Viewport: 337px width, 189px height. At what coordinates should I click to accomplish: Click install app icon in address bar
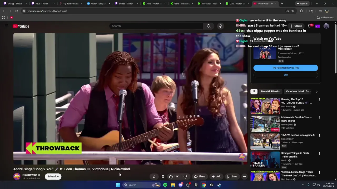click(287, 11)
